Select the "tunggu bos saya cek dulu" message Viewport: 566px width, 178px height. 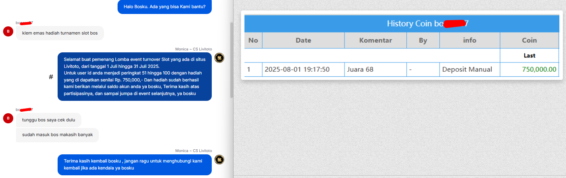(49, 120)
